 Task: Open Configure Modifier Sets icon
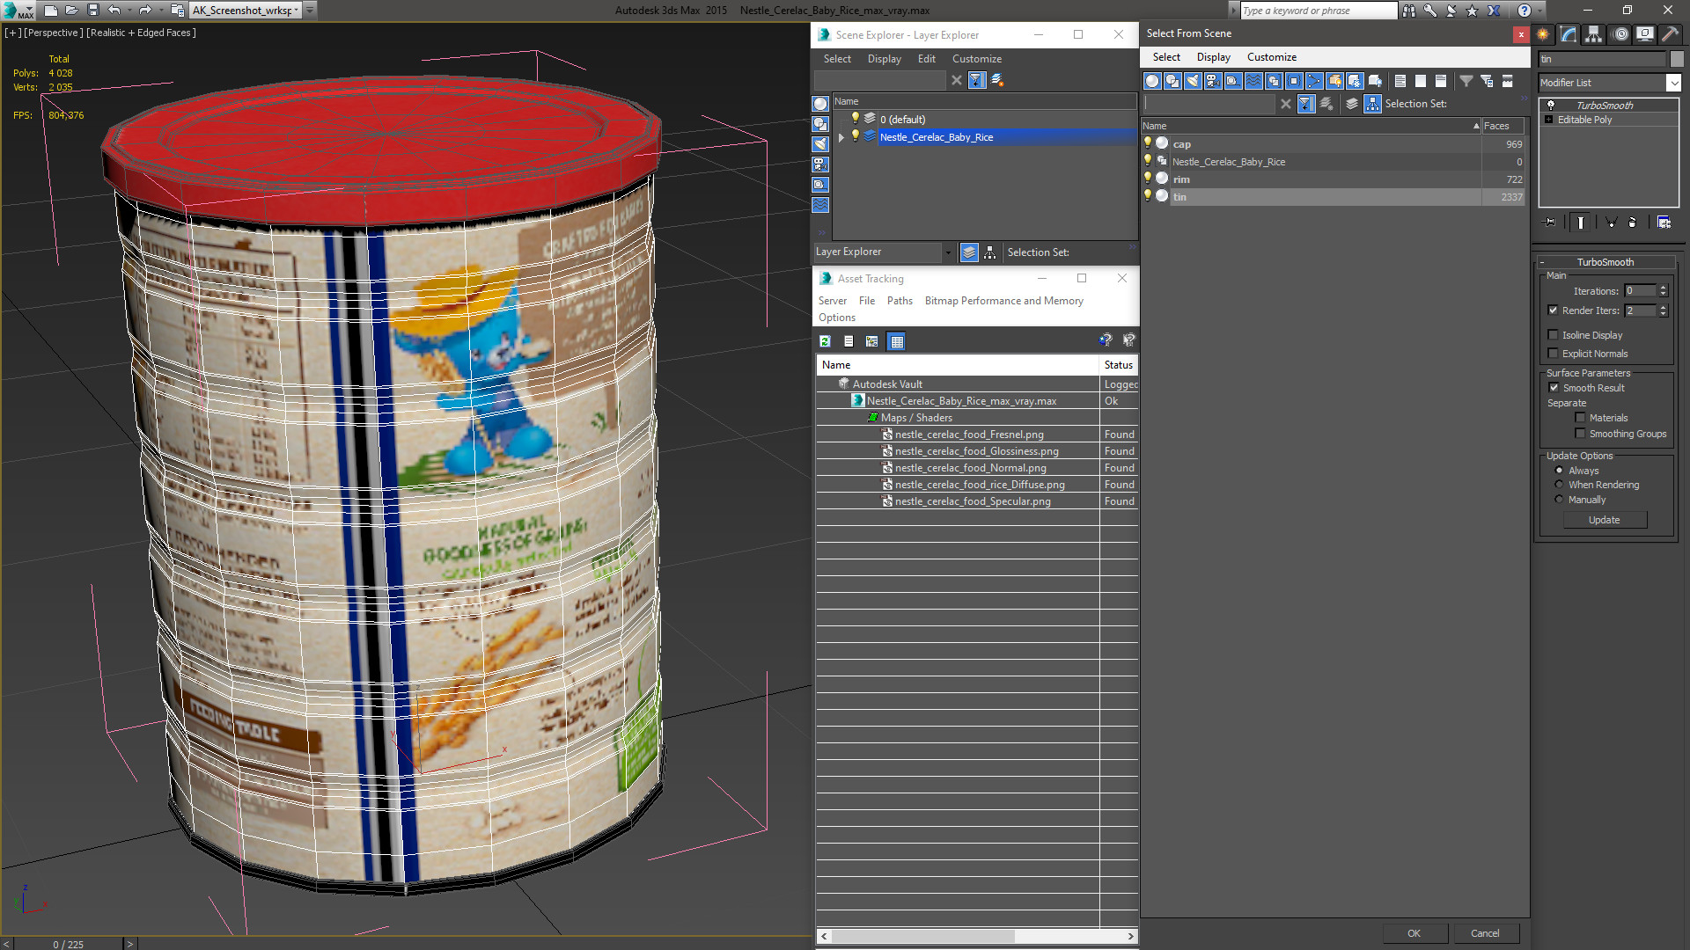click(1664, 223)
